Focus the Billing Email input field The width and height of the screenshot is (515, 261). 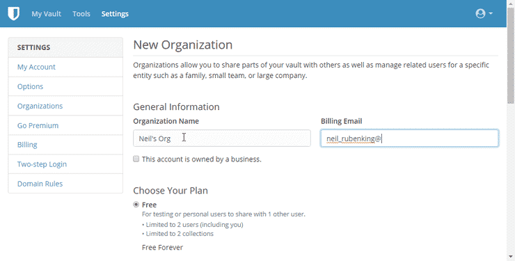click(x=410, y=139)
